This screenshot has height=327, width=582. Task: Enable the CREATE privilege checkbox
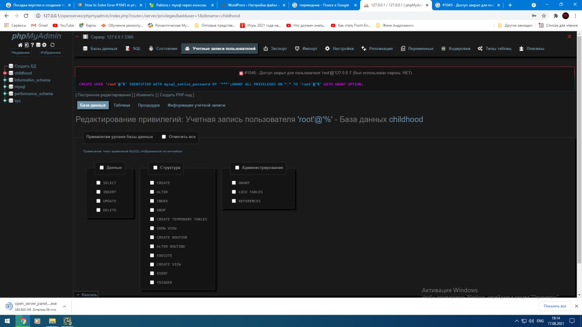pyautogui.click(x=152, y=183)
